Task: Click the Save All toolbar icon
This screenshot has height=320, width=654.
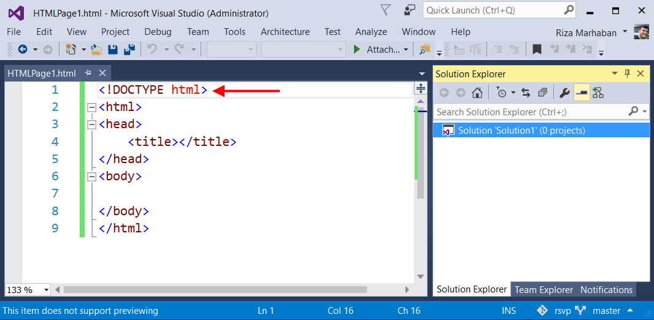Action: point(129,50)
